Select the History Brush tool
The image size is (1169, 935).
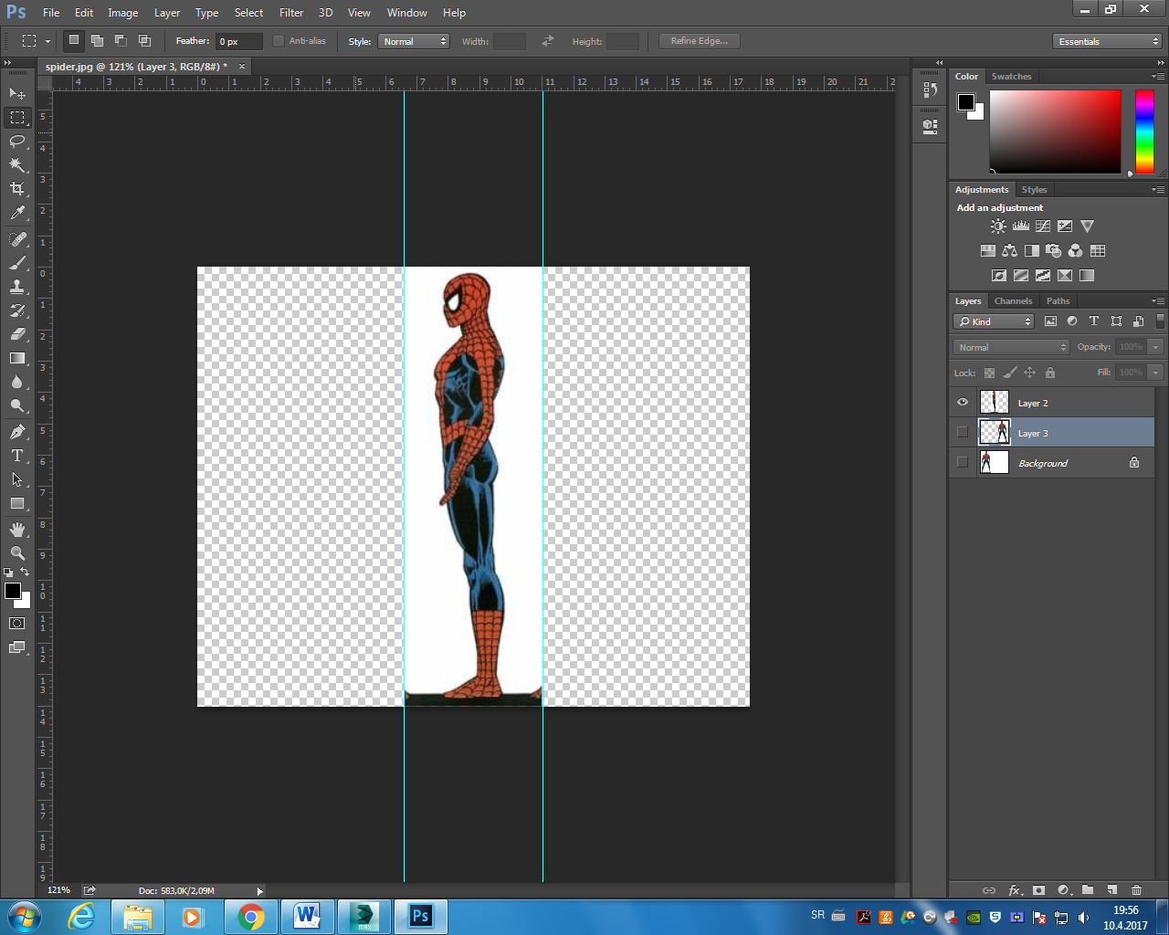coord(17,310)
